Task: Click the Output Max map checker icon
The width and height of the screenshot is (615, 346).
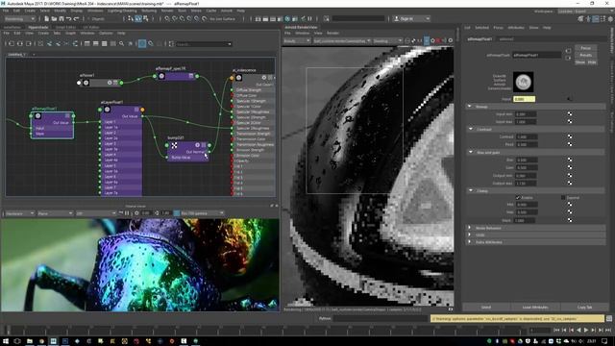Action: pos(570,184)
